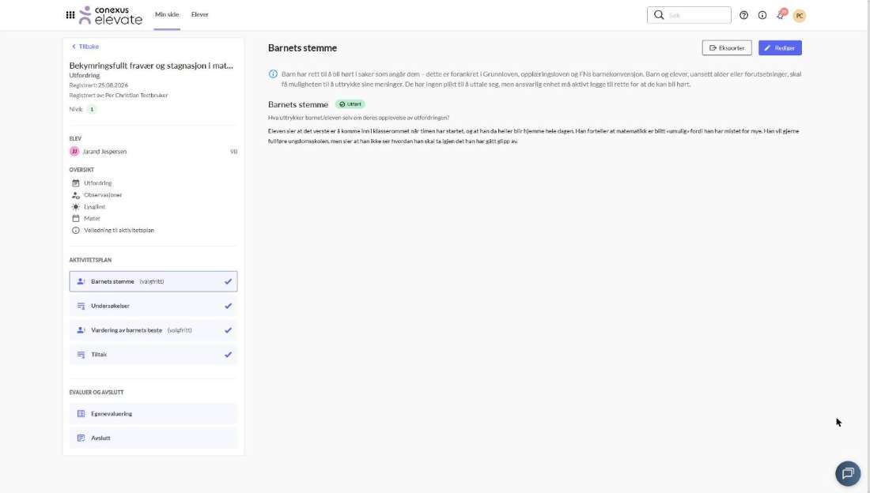Click the case title Bekymringsfullt fravær
Screen dimensions: 870x493
[x=151, y=66]
